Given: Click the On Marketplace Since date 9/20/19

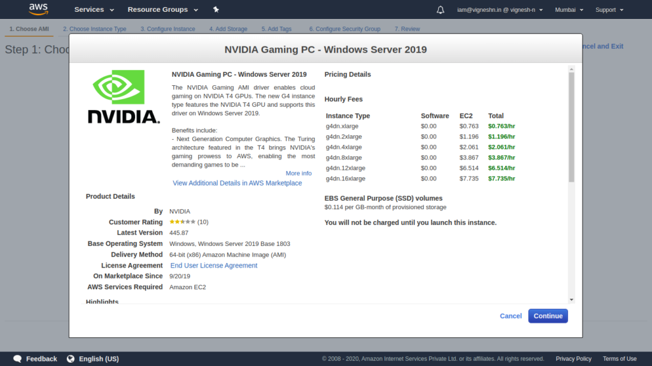Looking at the screenshot, I should click(x=180, y=276).
